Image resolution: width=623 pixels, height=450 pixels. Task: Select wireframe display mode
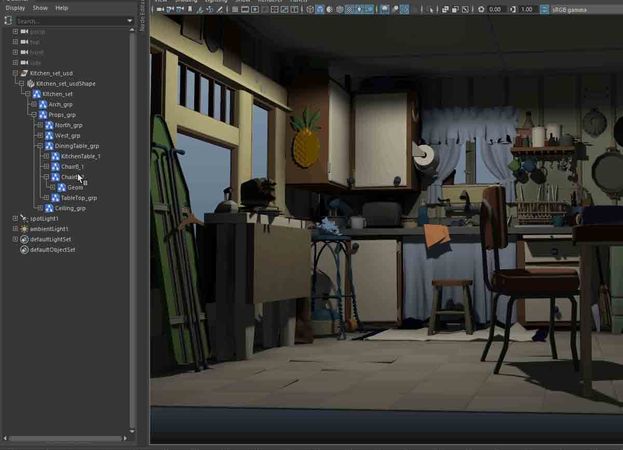click(x=309, y=9)
